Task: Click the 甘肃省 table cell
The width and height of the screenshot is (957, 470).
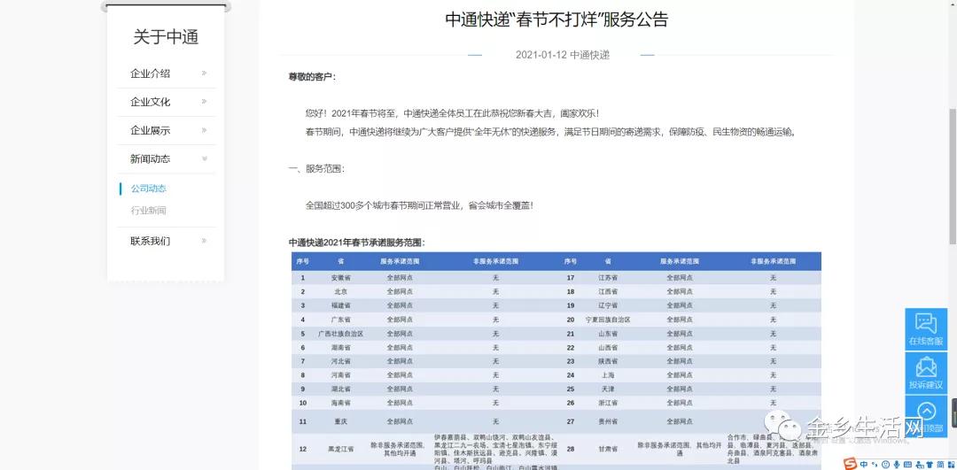Action: tap(608, 450)
